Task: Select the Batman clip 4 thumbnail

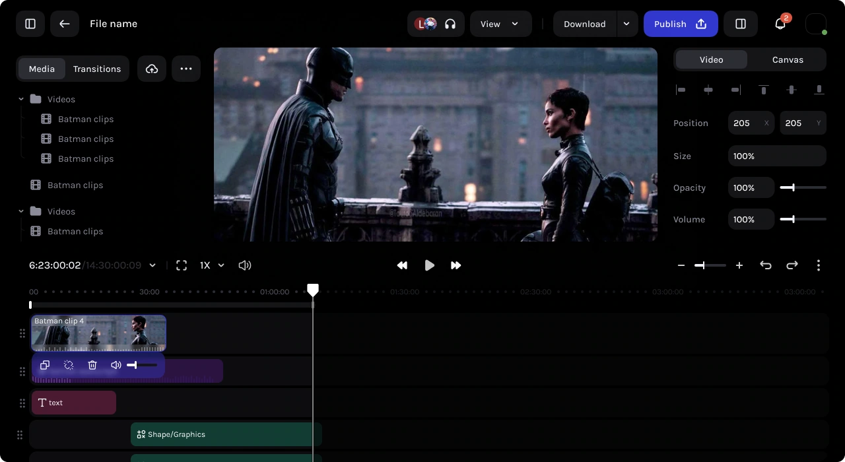Action: (98, 333)
